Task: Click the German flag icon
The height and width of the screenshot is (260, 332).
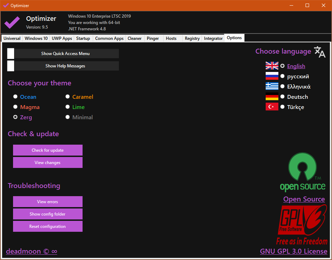Action: (272, 97)
